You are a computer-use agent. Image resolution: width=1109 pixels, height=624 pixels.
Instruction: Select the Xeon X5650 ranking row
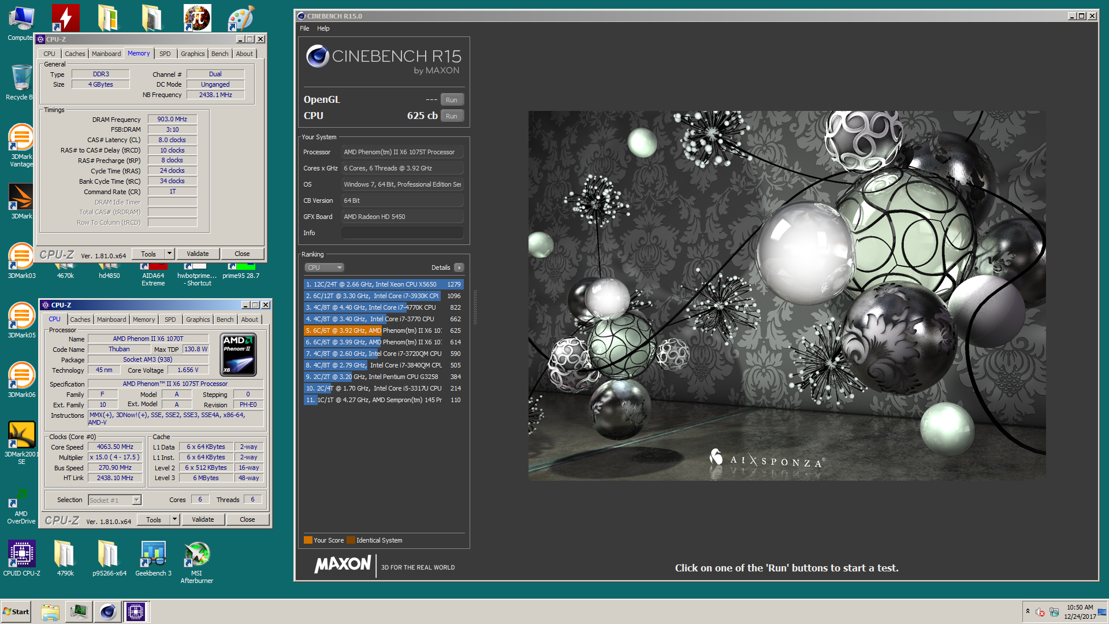(384, 284)
